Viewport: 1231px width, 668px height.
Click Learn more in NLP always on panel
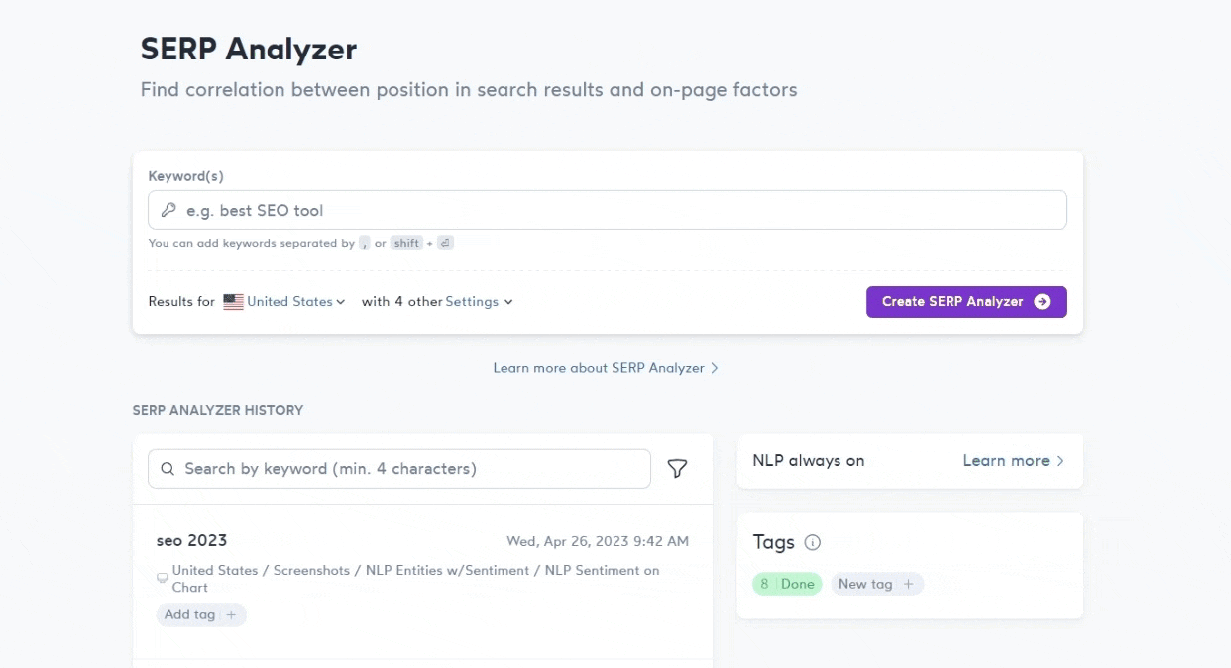(x=1005, y=461)
